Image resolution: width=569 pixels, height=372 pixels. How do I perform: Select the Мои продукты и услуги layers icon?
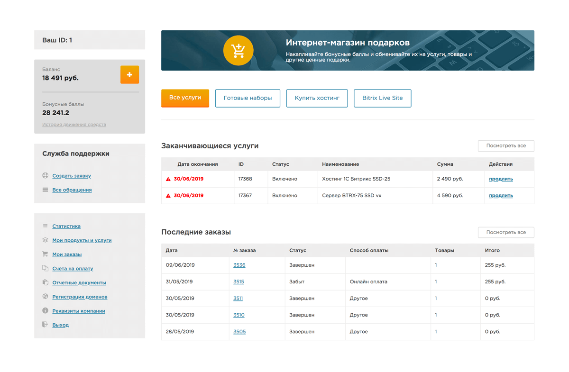[45, 240]
